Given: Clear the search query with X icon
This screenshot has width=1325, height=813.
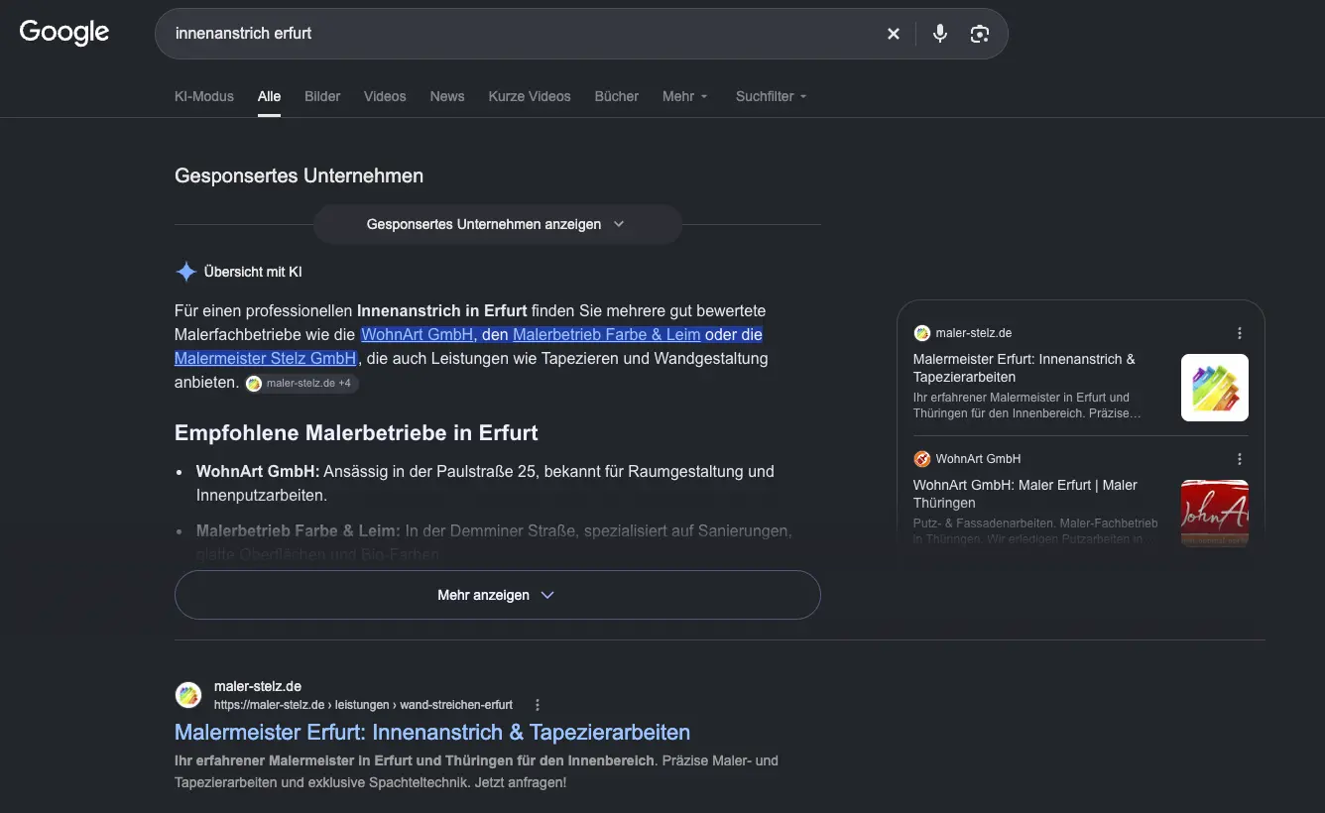Looking at the screenshot, I should point(894,34).
